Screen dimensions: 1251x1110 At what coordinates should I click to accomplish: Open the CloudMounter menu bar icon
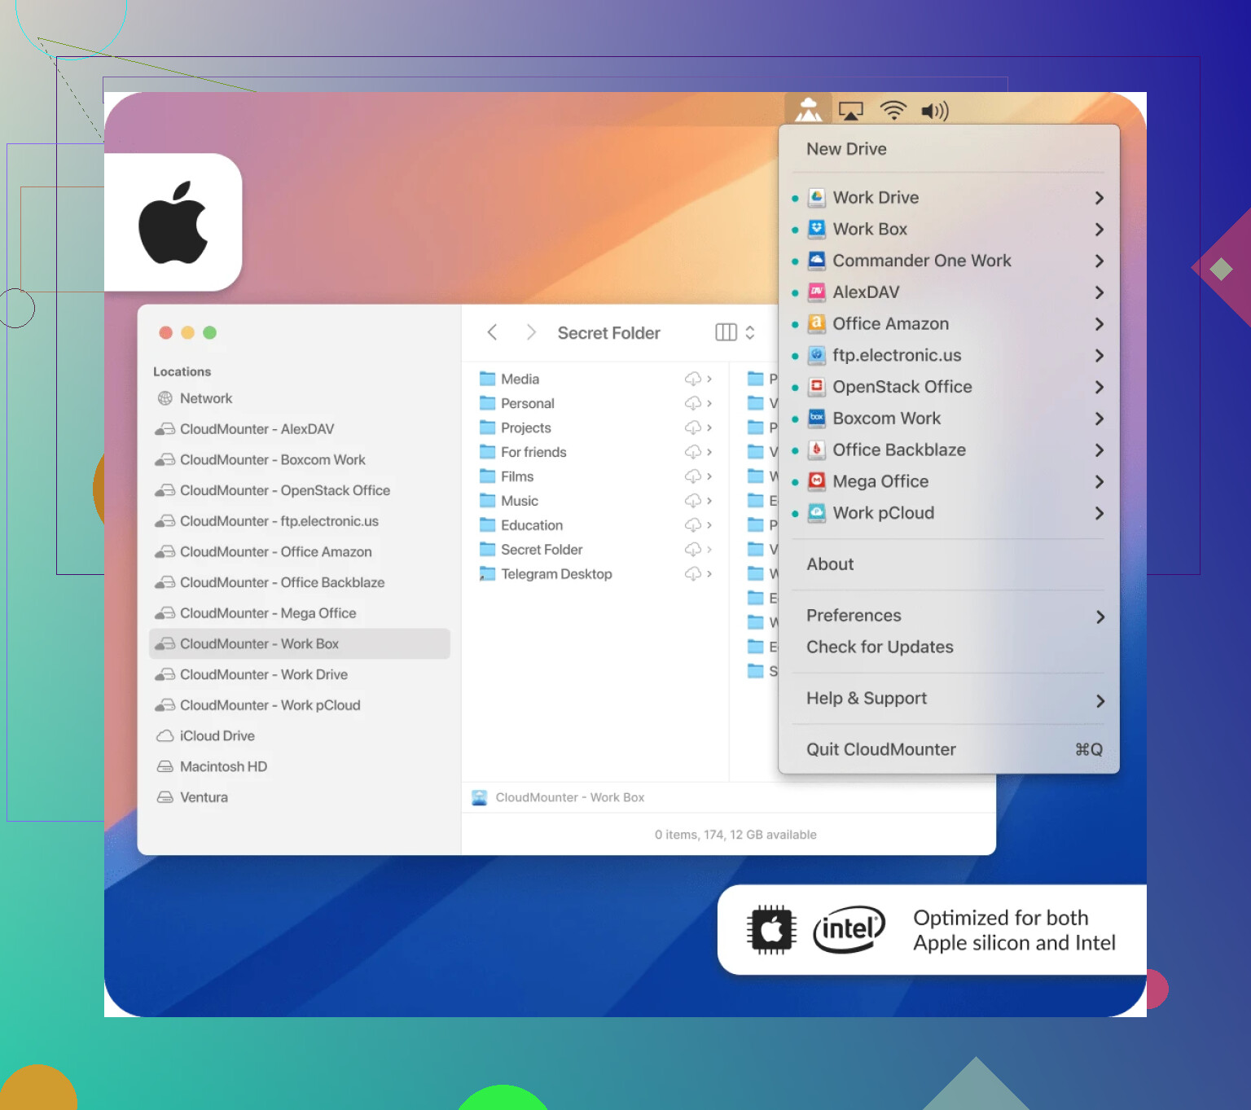(808, 109)
